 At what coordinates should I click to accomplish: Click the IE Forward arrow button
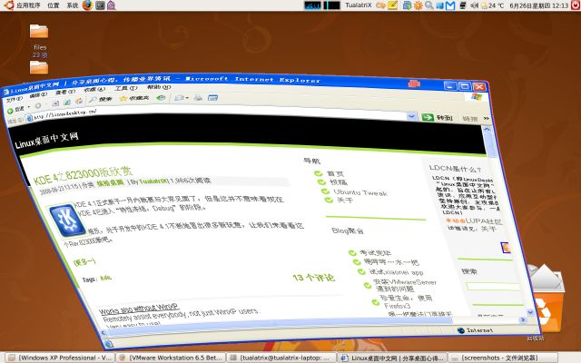click(x=38, y=106)
